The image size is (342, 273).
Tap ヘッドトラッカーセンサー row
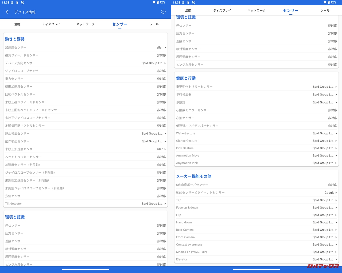[85, 157]
